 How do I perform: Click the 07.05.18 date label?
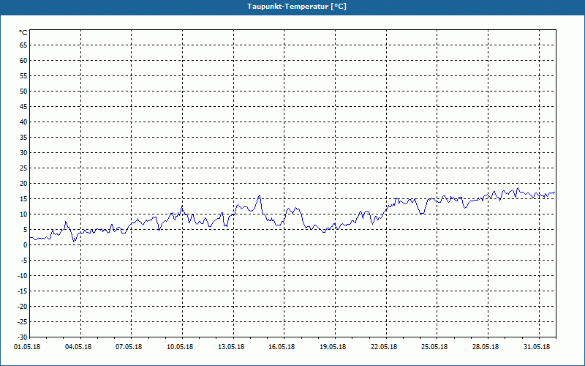click(129, 347)
